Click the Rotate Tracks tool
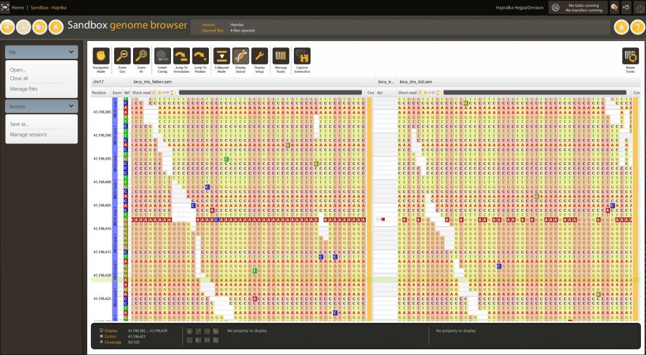The height and width of the screenshot is (355, 646). coord(630,56)
